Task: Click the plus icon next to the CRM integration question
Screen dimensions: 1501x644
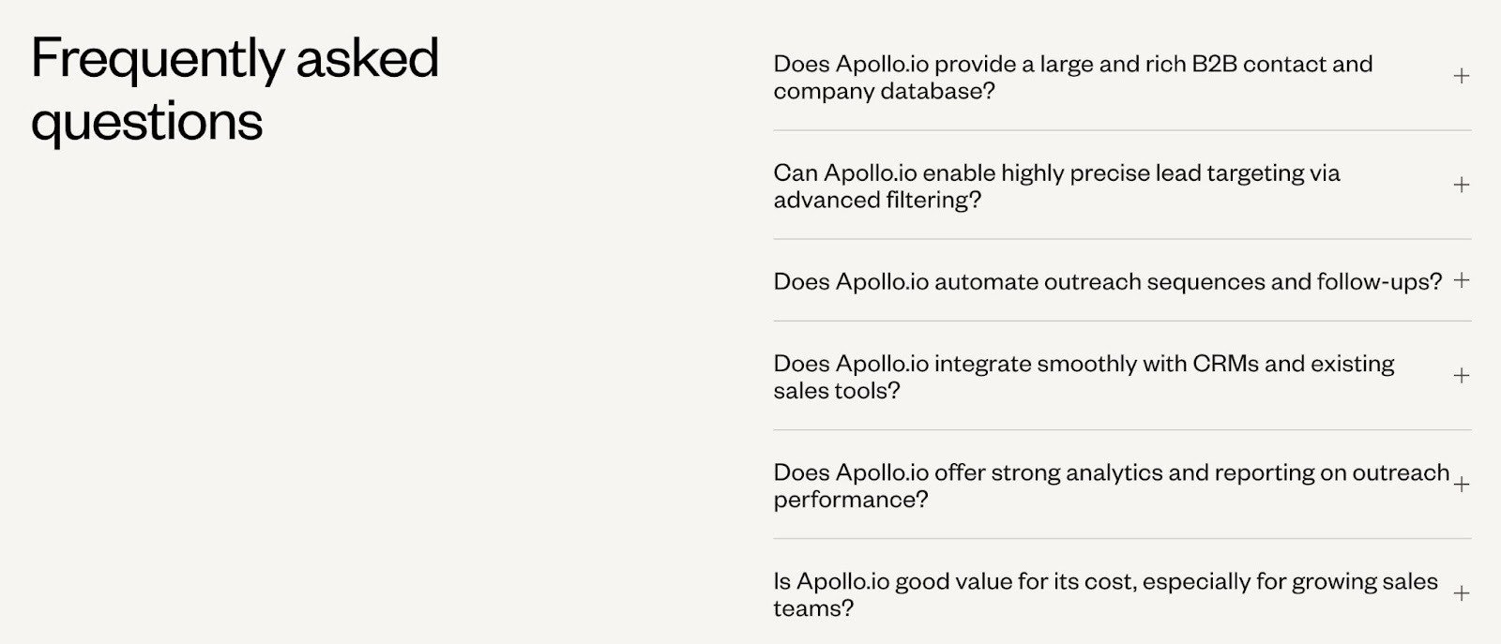Action: click(x=1460, y=376)
